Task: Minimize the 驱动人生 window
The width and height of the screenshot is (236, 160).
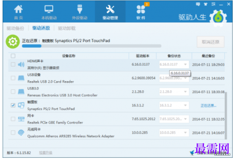Action: click(x=221, y=4)
